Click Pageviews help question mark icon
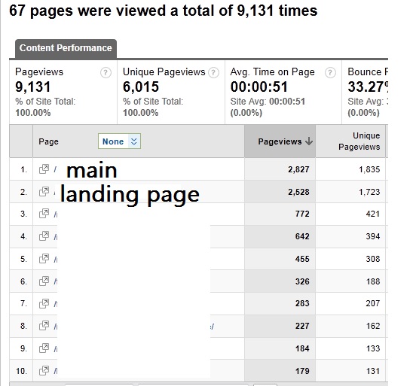Viewport: 413px width, 386px height. (x=106, y=72)
